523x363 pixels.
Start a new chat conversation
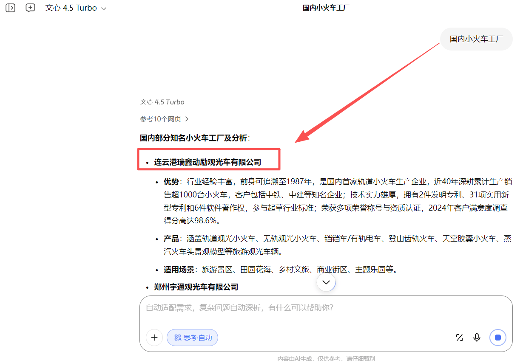tap(30, 8)
